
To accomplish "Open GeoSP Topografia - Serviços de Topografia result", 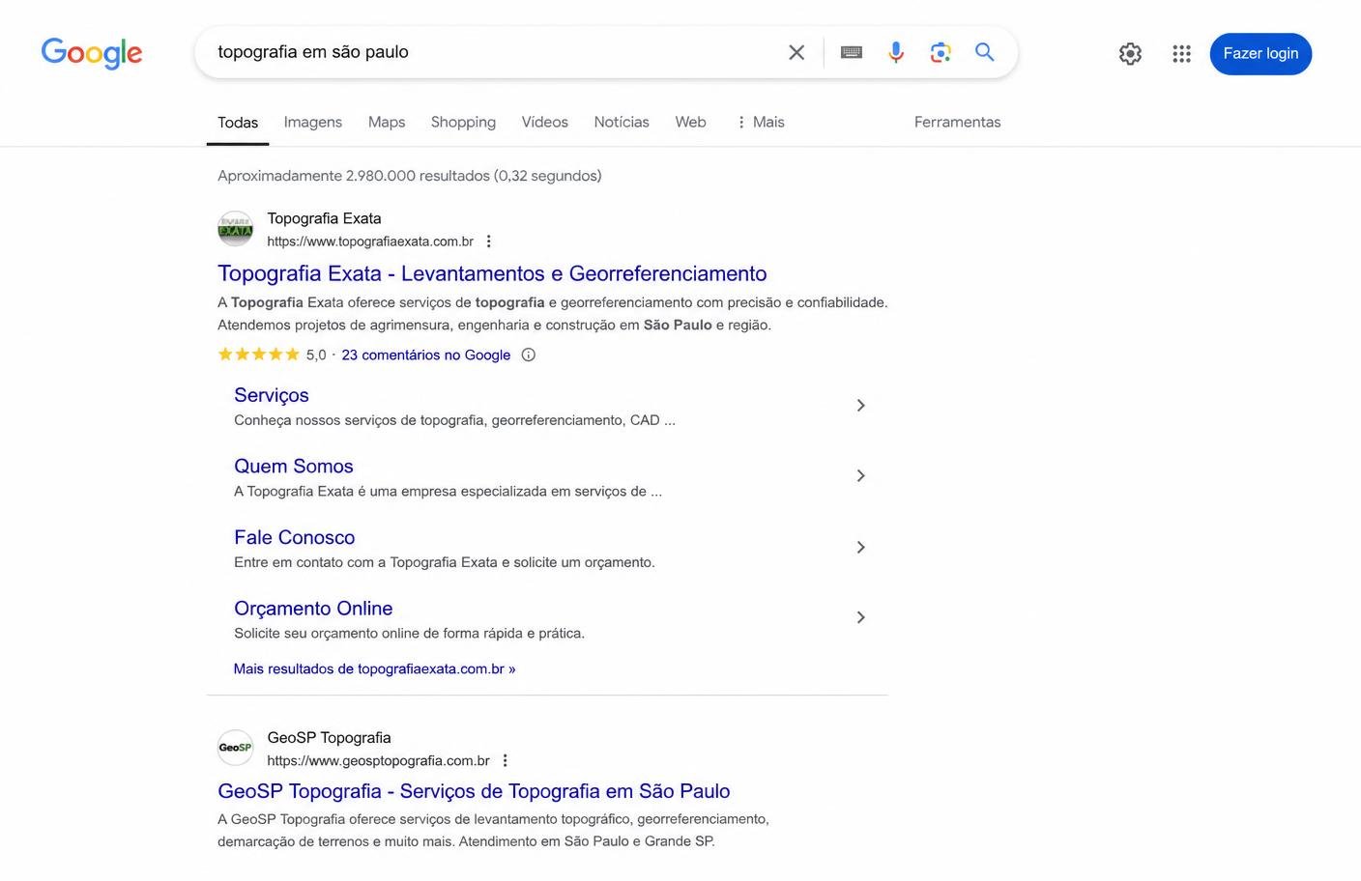I will 474,791.
